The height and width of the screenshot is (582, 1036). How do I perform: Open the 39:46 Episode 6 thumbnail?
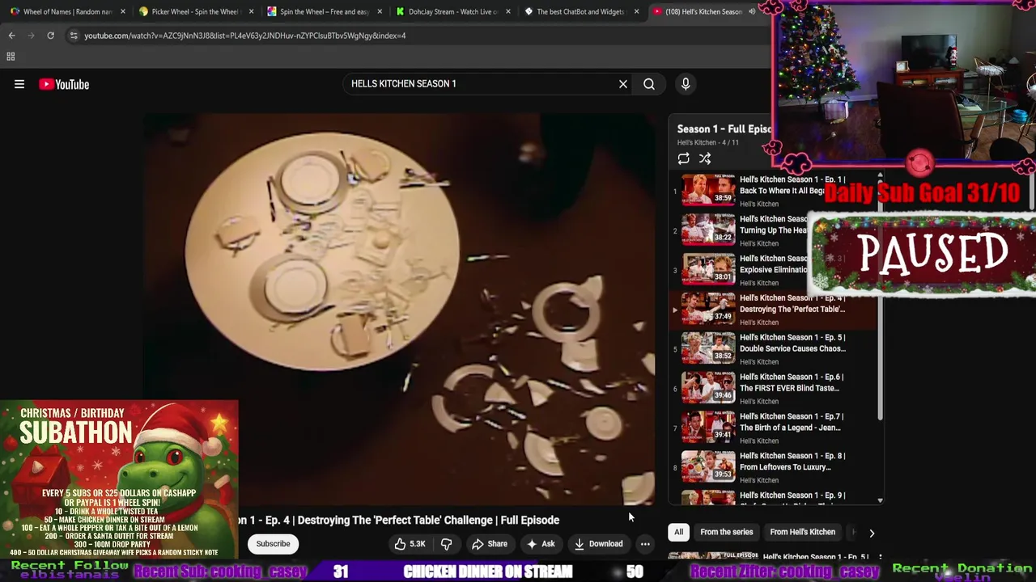[x=708, y=388]
